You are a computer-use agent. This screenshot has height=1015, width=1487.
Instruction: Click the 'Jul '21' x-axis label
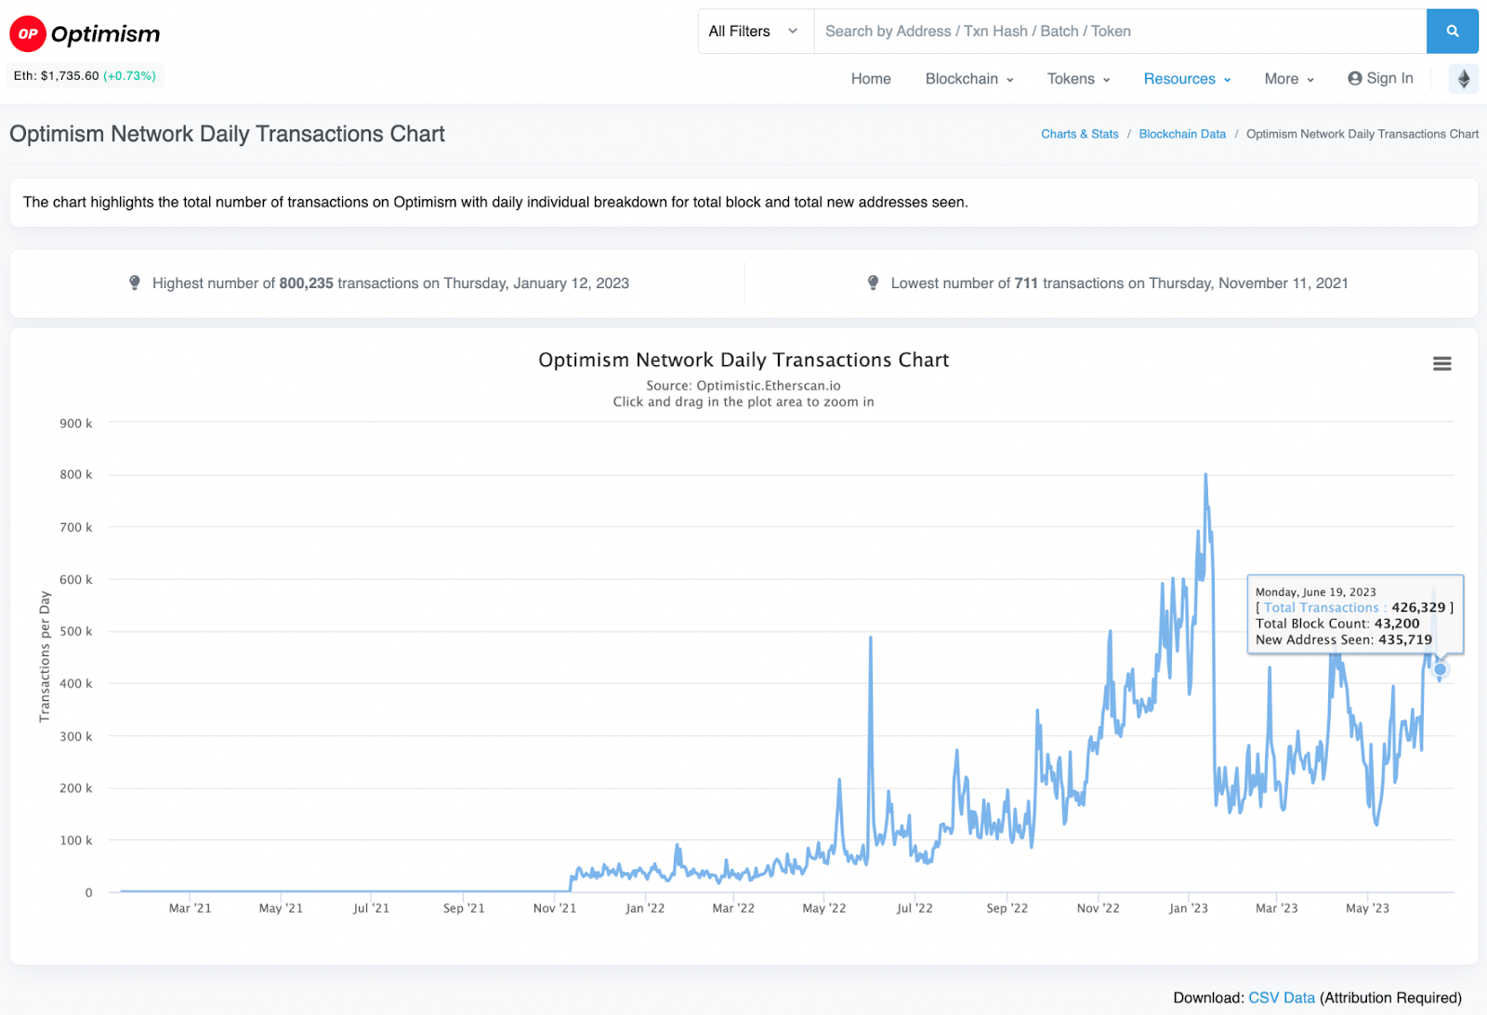(371, 908)
